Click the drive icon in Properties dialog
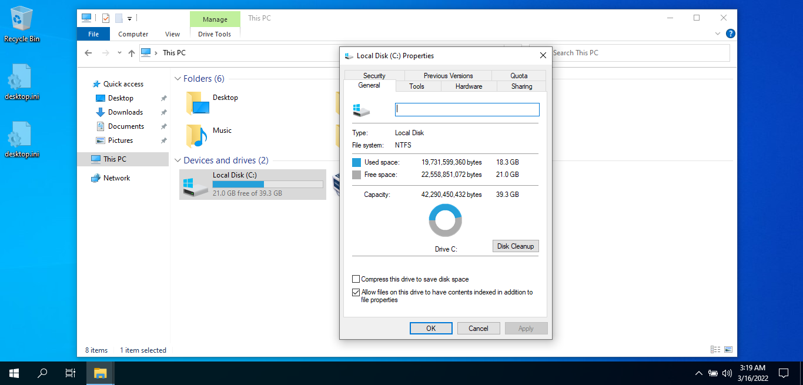Image resolution: width=803 pixels, height=385 pixels. [362, 110]
